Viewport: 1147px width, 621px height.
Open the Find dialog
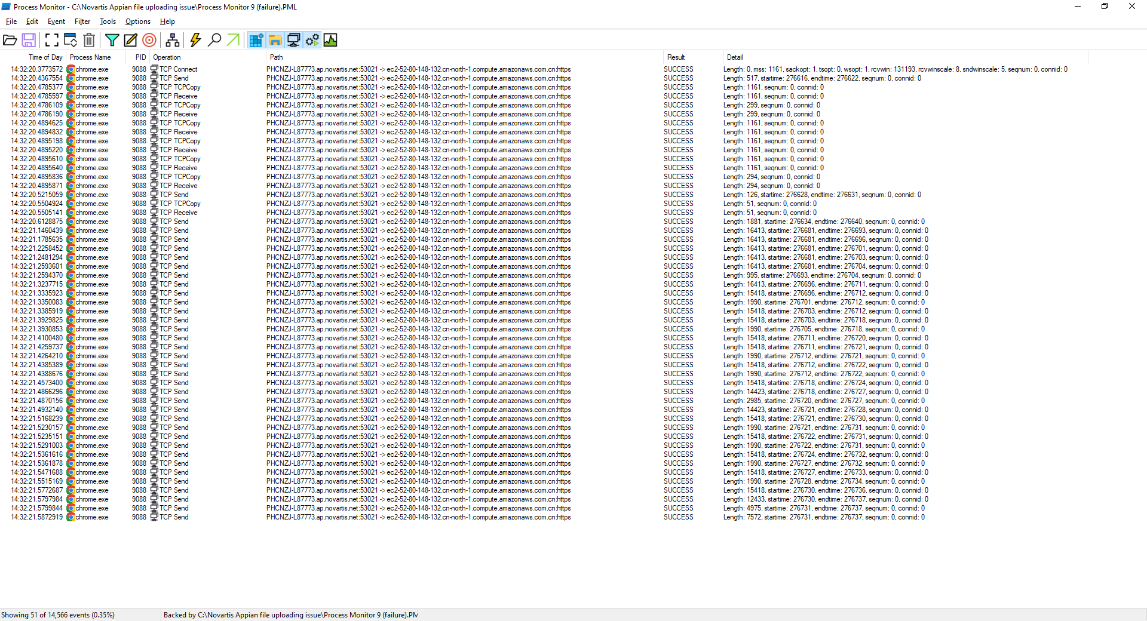(x=214, y=40)
